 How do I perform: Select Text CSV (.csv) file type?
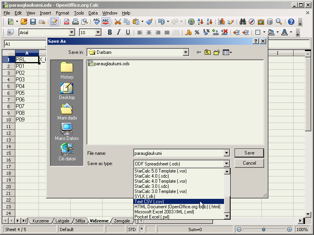click(179, 202)
